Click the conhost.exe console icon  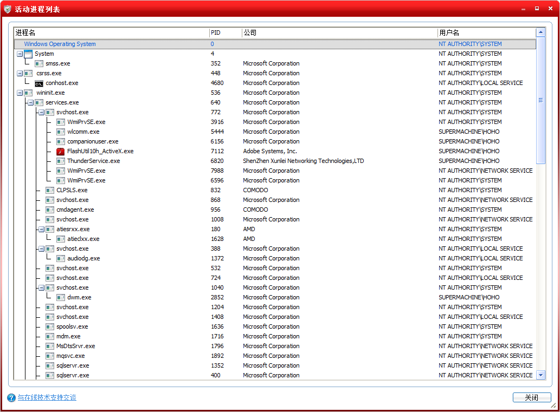(x=39, y=83)
